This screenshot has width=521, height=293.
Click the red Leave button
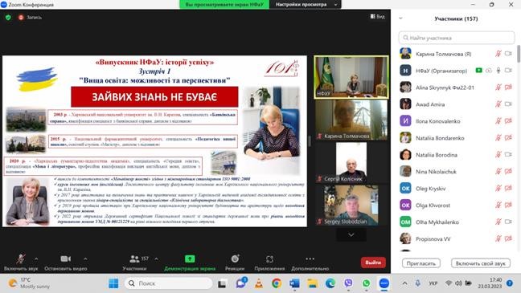(373, 262)
